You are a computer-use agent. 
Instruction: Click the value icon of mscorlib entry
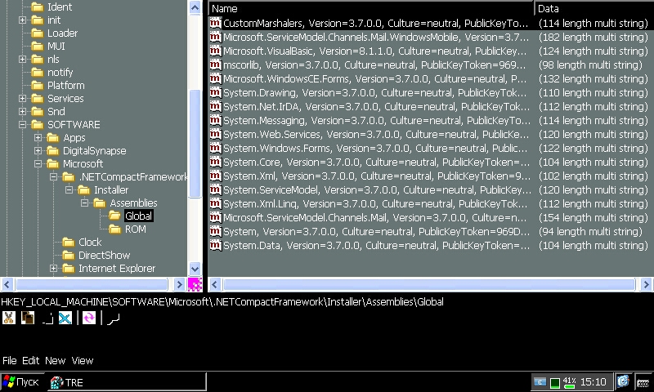pos(215,65)
